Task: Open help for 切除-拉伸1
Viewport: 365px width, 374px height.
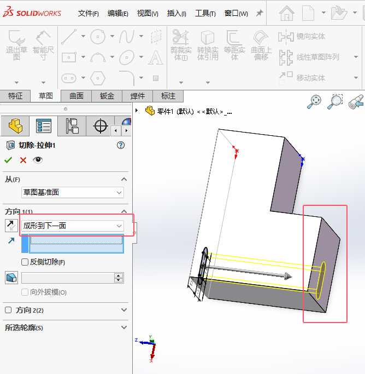Action: [121, 145]
